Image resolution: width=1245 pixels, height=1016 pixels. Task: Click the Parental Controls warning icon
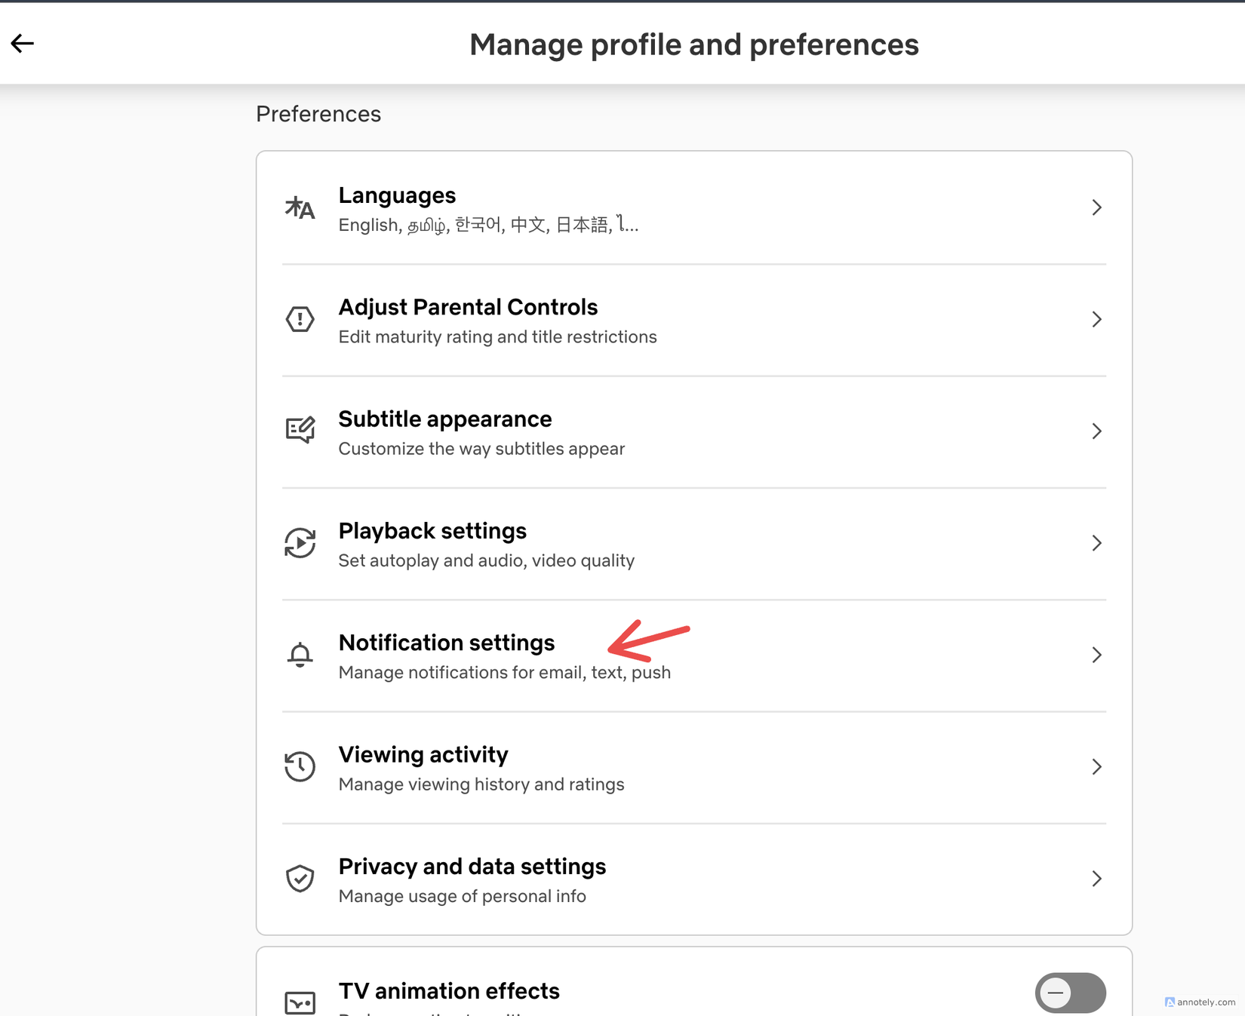300,319
